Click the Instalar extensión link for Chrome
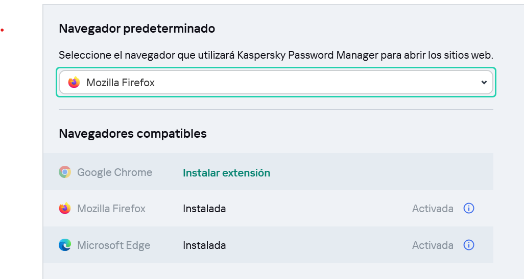 226,172
